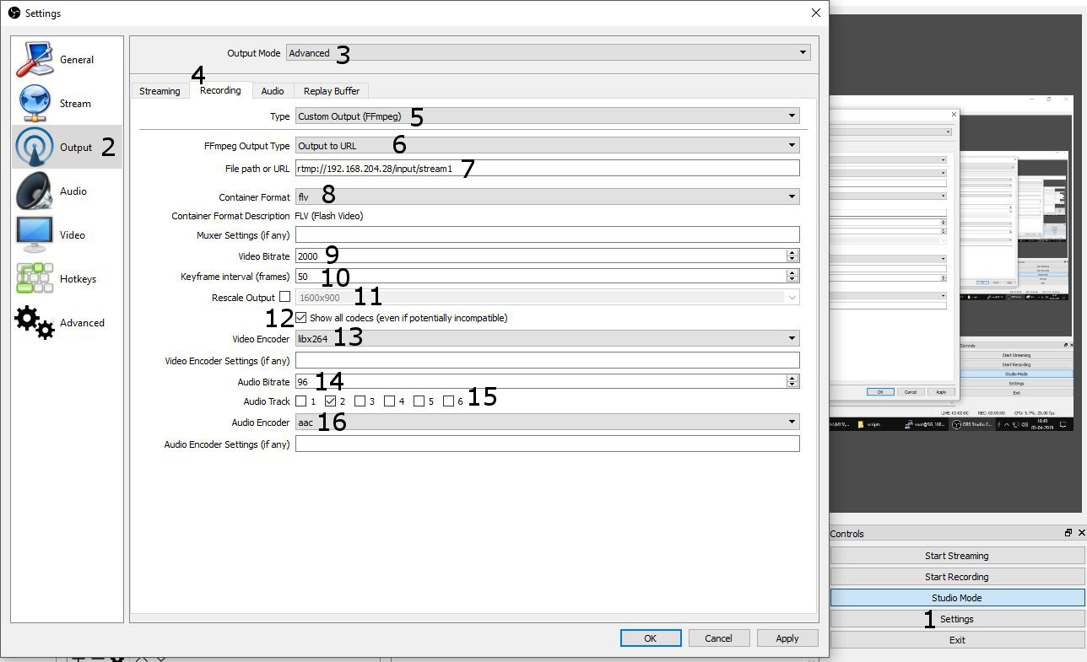Switch to the Streaming tab
Viewport: 1087px width, 662px height.
coord(160,91)
